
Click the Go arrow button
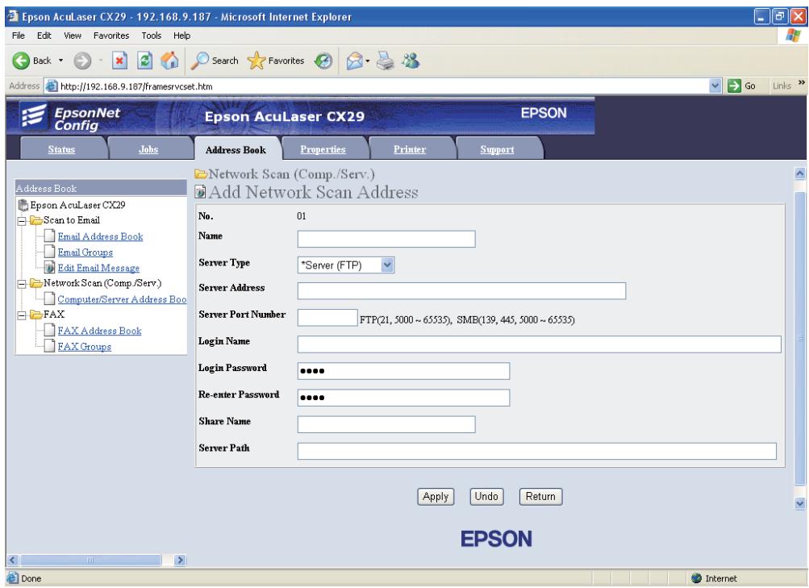pos(734,86)
